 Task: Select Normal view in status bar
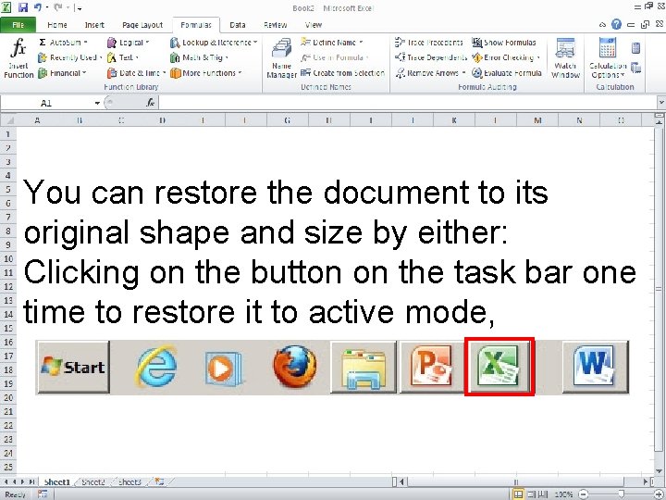(x=518, y=494)
